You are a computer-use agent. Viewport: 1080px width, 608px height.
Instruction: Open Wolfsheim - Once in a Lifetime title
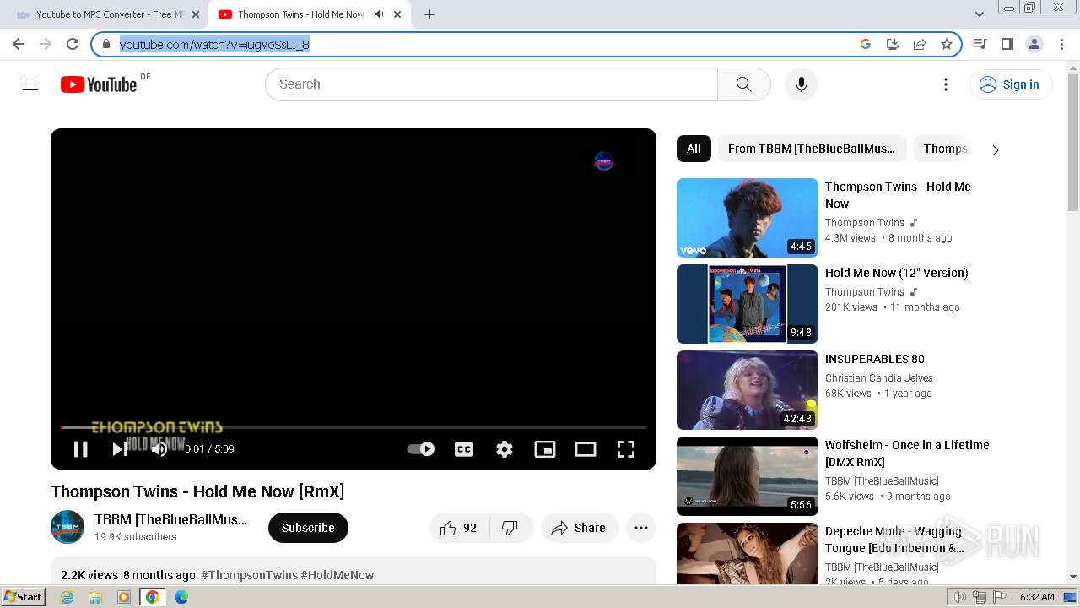point(907,453)
